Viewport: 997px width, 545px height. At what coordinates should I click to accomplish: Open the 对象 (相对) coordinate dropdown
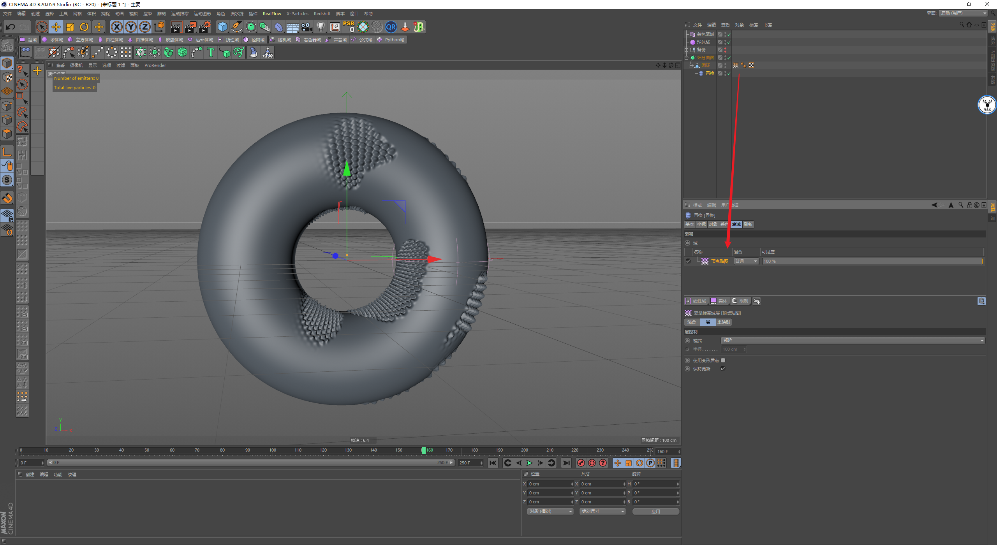[550, 511]
